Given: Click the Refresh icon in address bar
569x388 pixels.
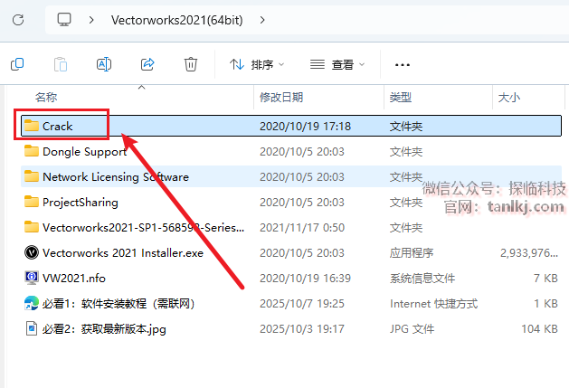Looking at the screenshot, I should coord(18,20).
